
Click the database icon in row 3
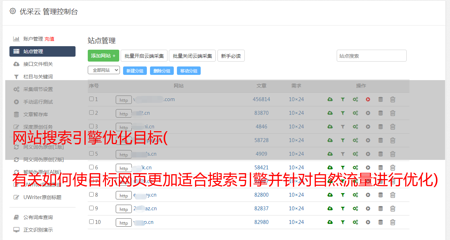[380, 127]
